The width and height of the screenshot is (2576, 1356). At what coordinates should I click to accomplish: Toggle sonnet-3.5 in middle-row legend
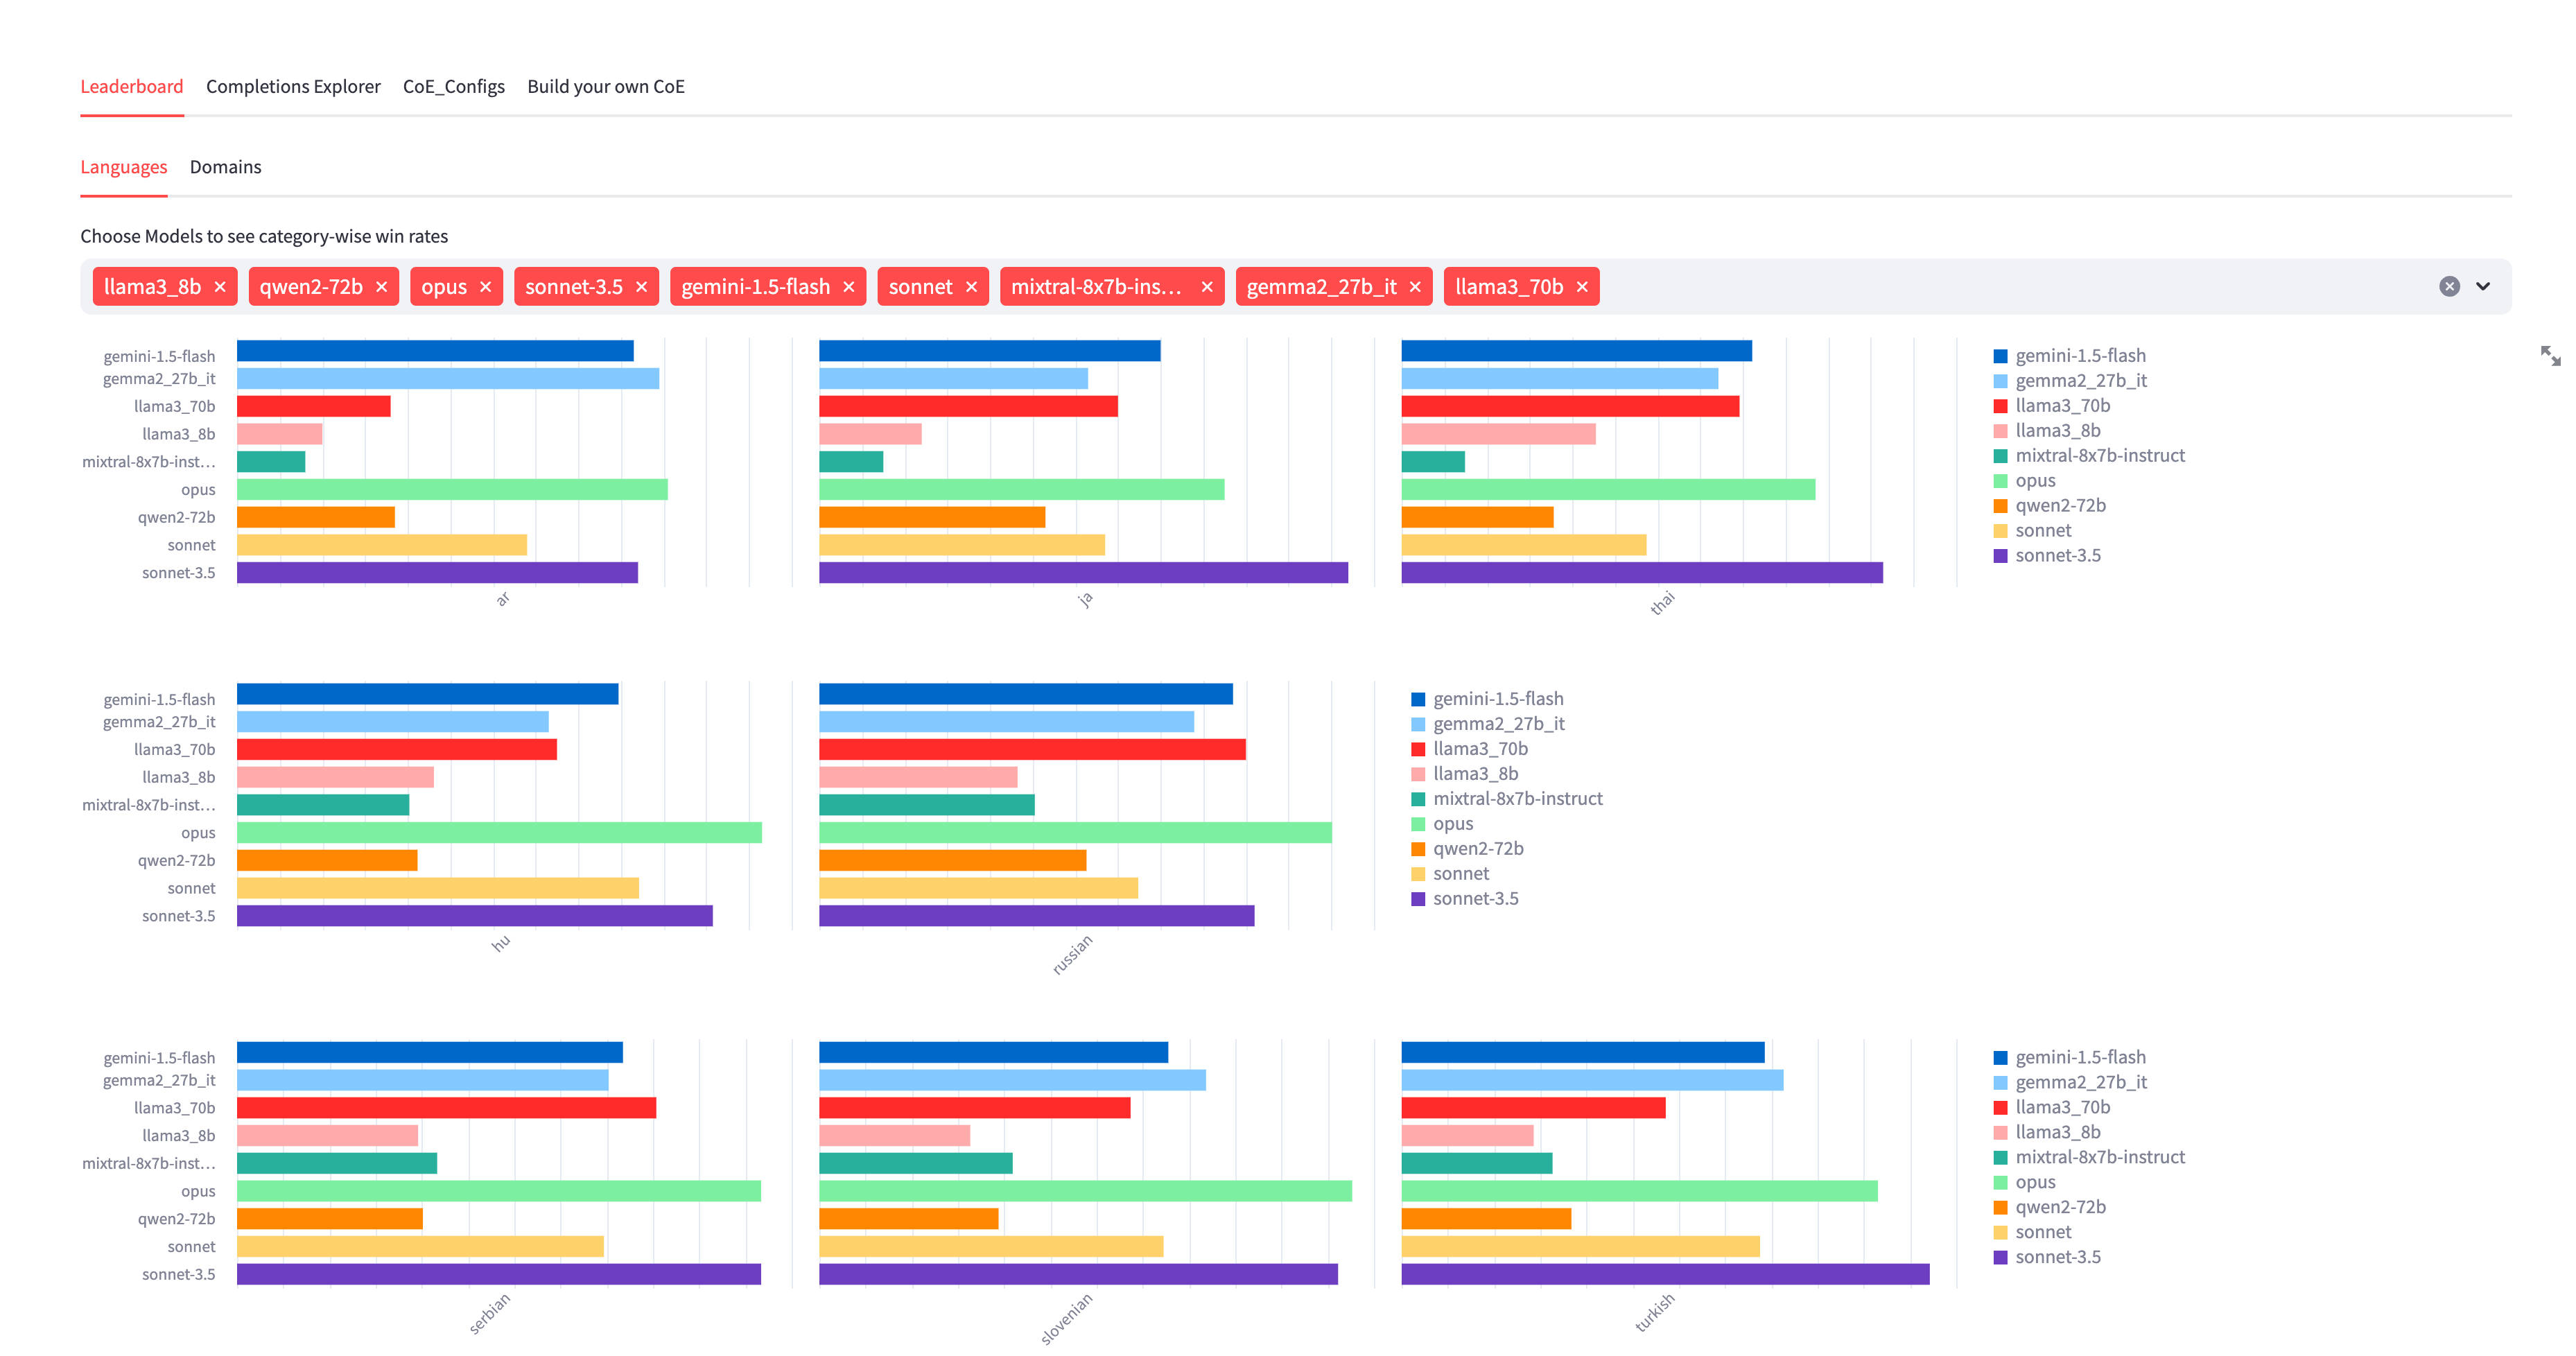[x=1475, y=899]
